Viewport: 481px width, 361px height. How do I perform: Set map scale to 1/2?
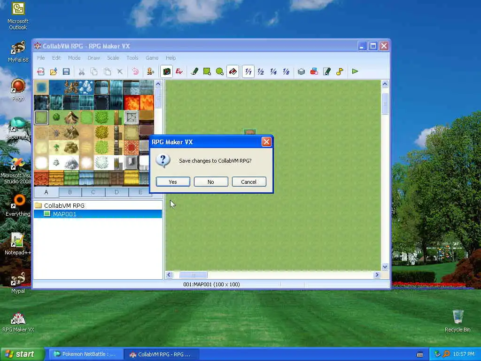pyautogui.click(x=261, y=71)
